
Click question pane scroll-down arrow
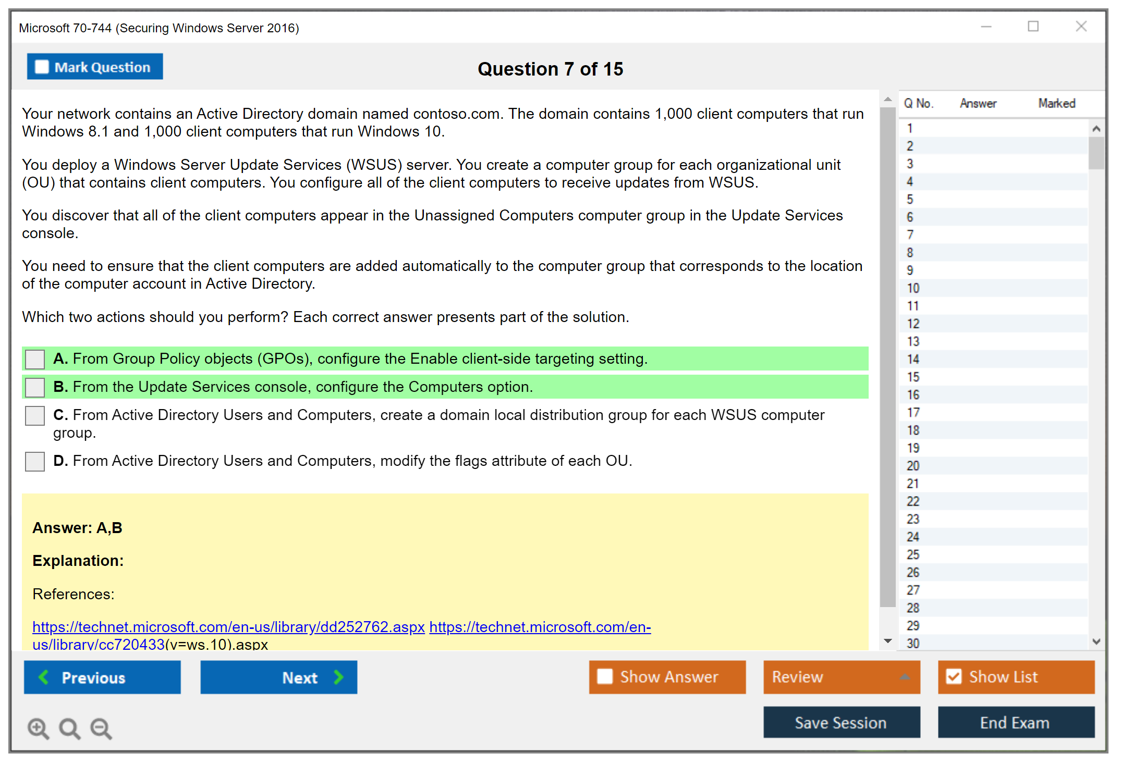click(x=888, y=641)
